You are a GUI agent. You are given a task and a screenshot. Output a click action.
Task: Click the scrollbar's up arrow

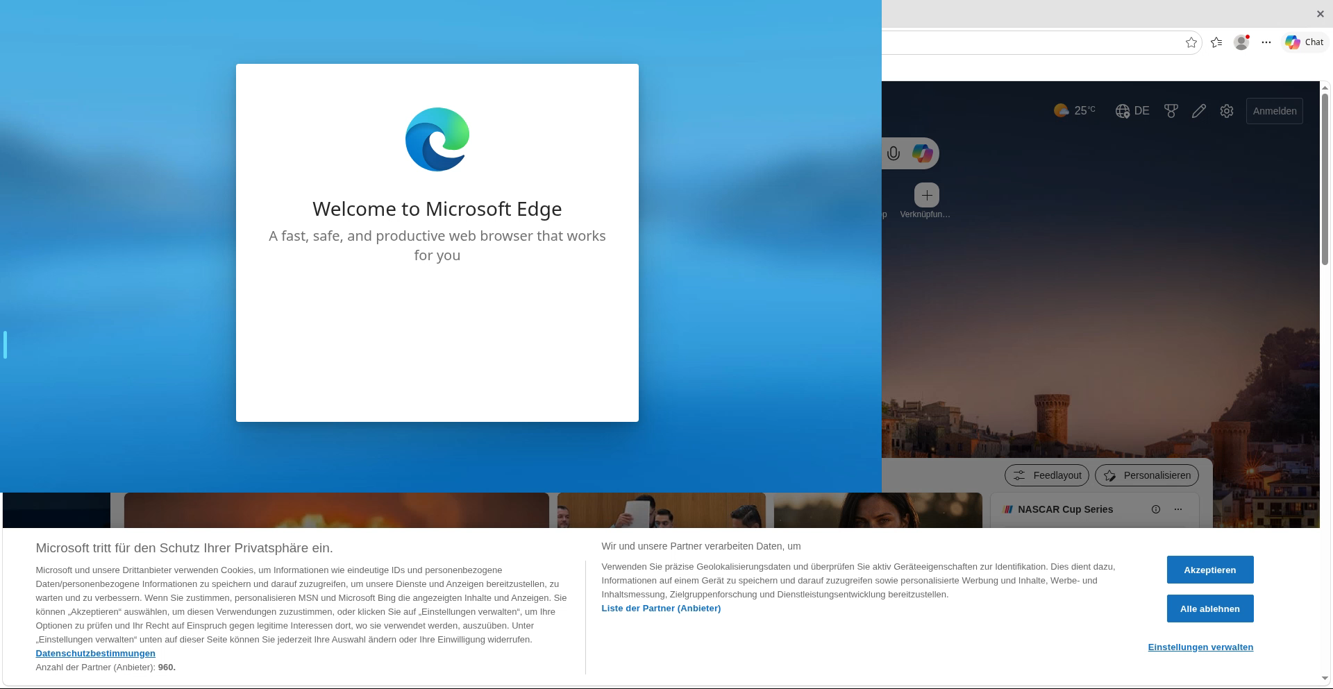click(1325, 87)
